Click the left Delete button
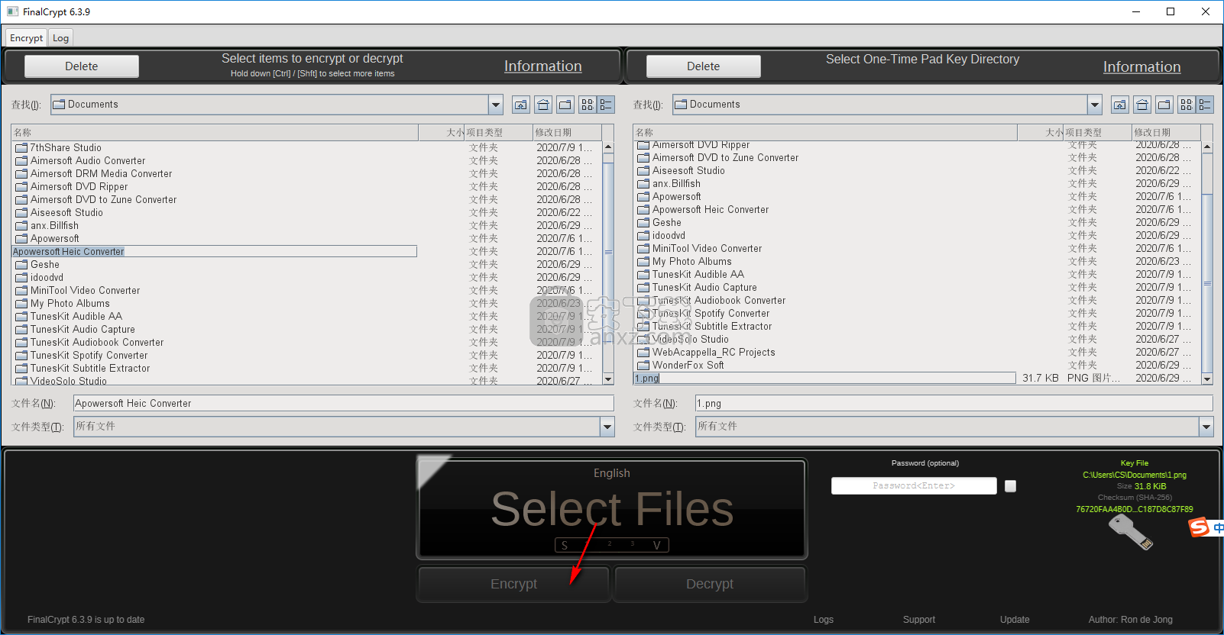 coord(82,66)
